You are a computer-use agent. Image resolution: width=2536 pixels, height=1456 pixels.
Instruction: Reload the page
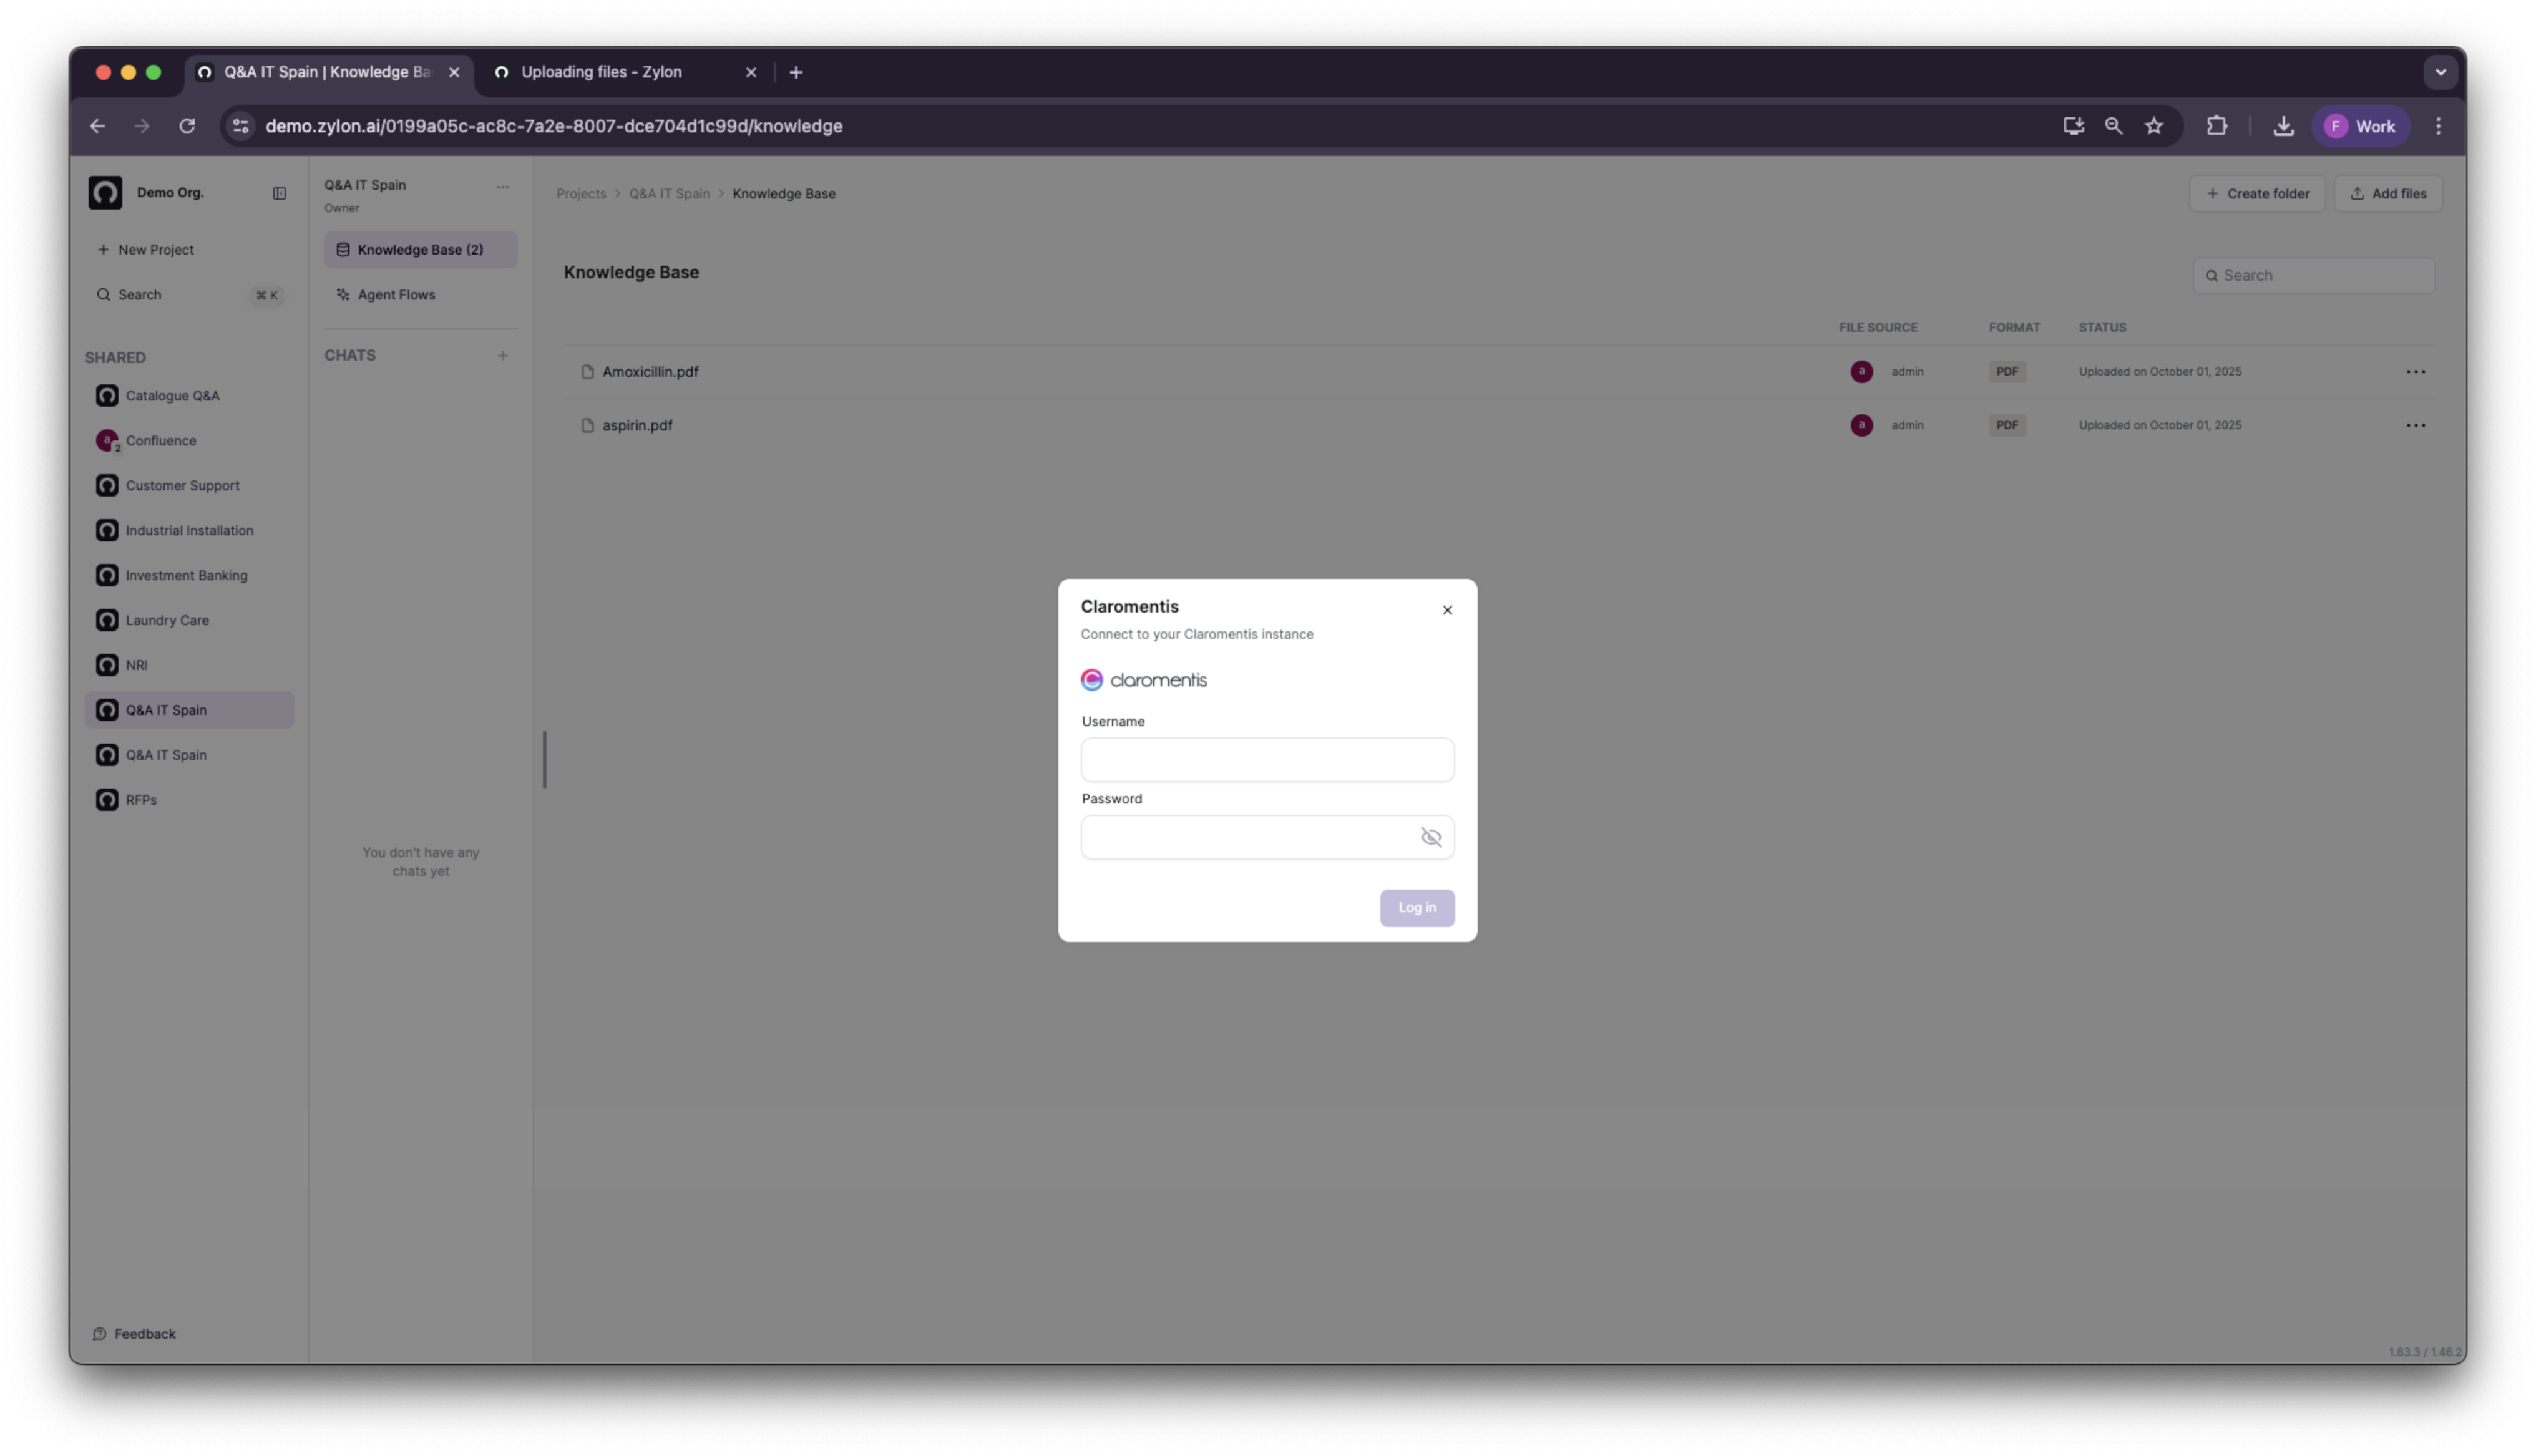[x=187, y=126]
